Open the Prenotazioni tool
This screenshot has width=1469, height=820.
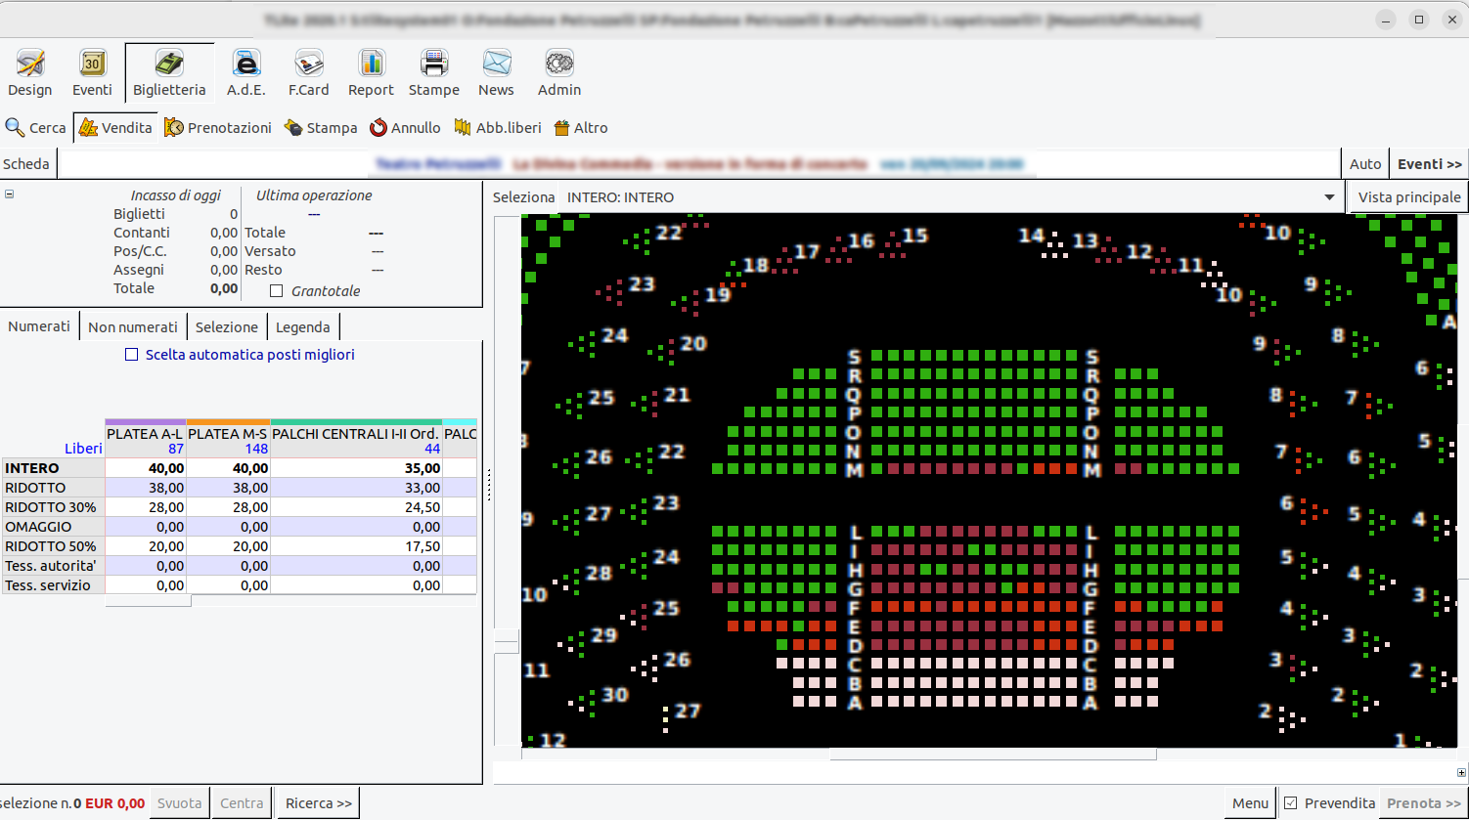pyautogui.click(x=218, y=128)
